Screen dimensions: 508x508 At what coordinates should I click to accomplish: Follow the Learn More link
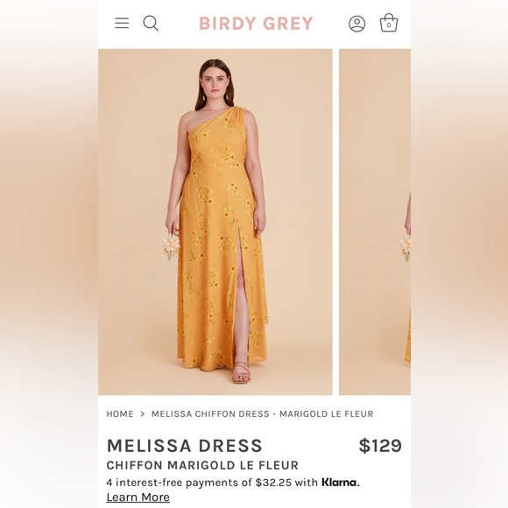tap(138, 497)
